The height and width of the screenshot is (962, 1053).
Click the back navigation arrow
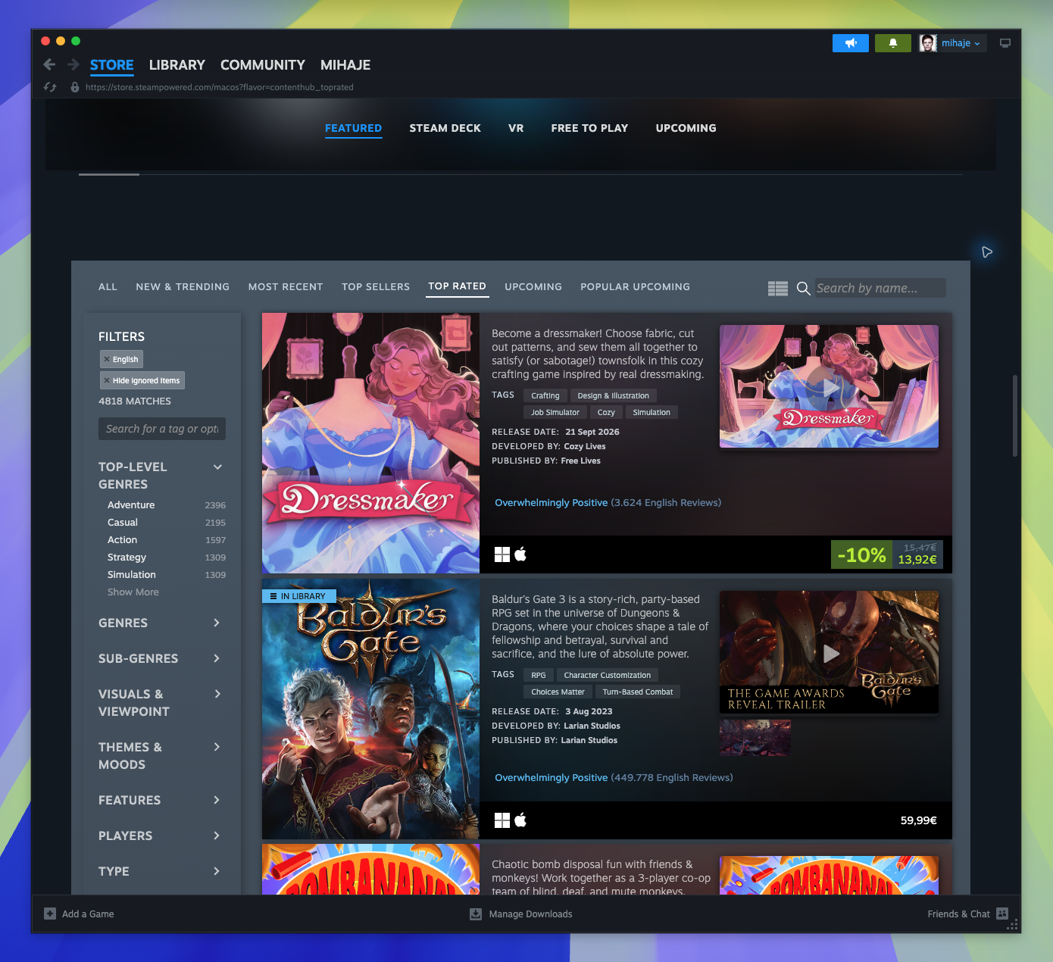coord(49,64)
